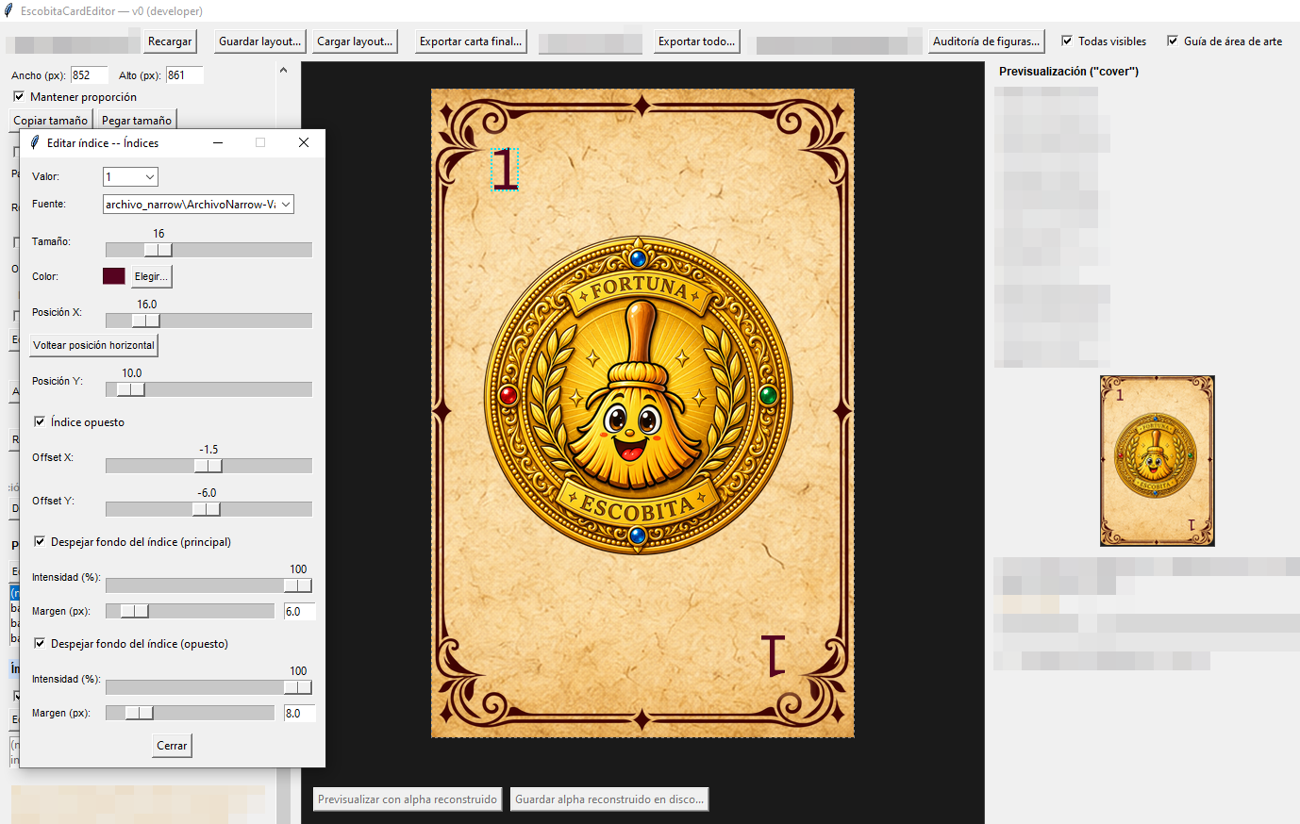Toggle Despejar fondo del índice (principal)

pos(40,541)
